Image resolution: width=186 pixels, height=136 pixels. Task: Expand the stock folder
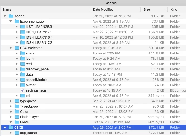pyautogui.click(x=17, y=53)
